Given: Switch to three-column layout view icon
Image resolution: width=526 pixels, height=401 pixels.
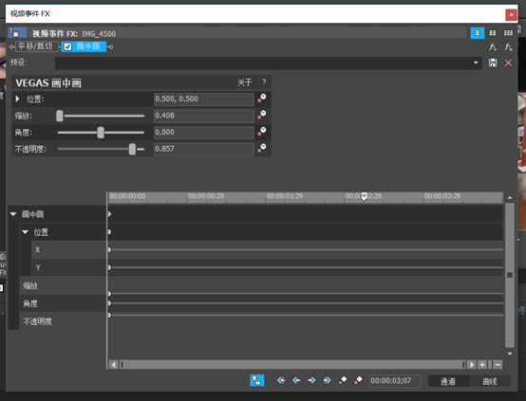Looking at the screenshot, I should pyautogui.click(x=508, y=33).
